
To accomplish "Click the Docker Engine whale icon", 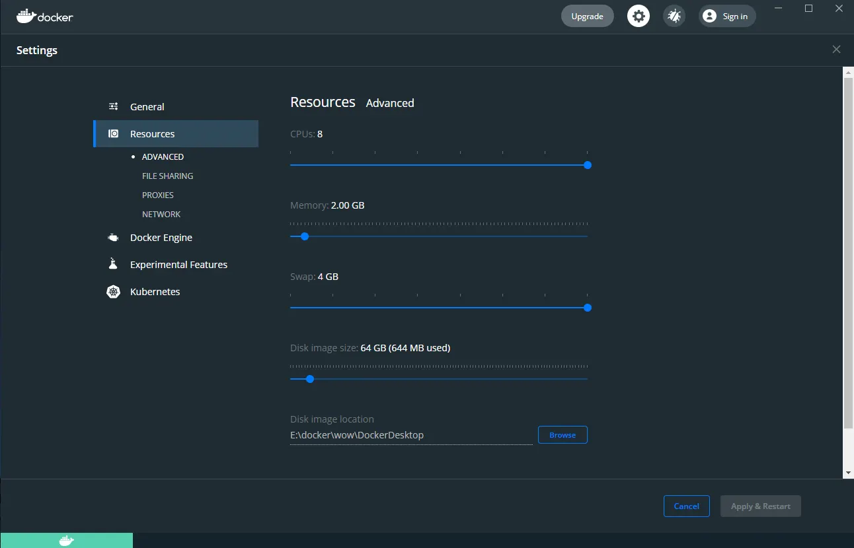I will tap(114, 237).
